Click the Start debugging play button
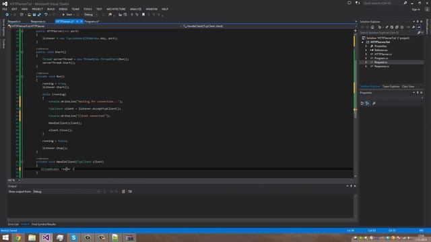431x242 pixels. click(63, 15)
